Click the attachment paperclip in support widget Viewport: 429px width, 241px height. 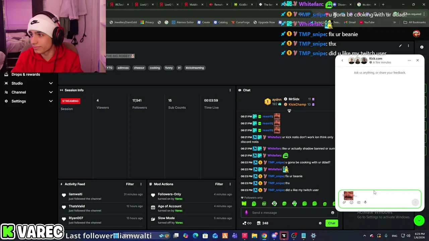[x=344, y=202]
